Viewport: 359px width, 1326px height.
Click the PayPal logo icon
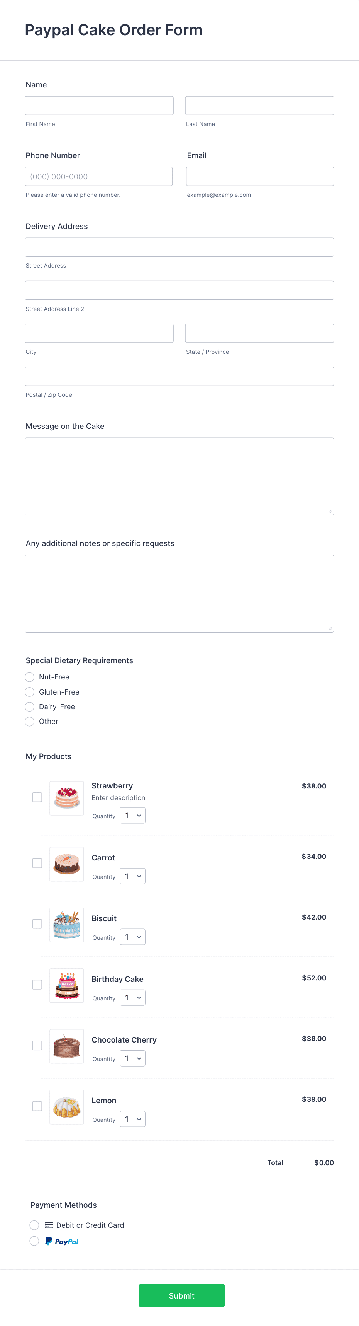pos(62,1241)
